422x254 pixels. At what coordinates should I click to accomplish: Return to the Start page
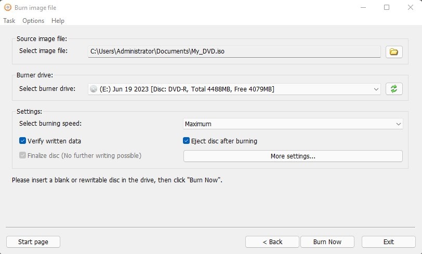tap(33, 242)
